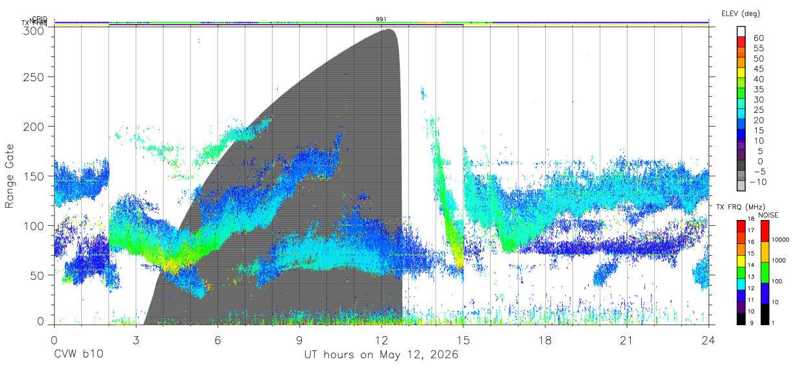Click y-axis tick label 250

[34, 77]
